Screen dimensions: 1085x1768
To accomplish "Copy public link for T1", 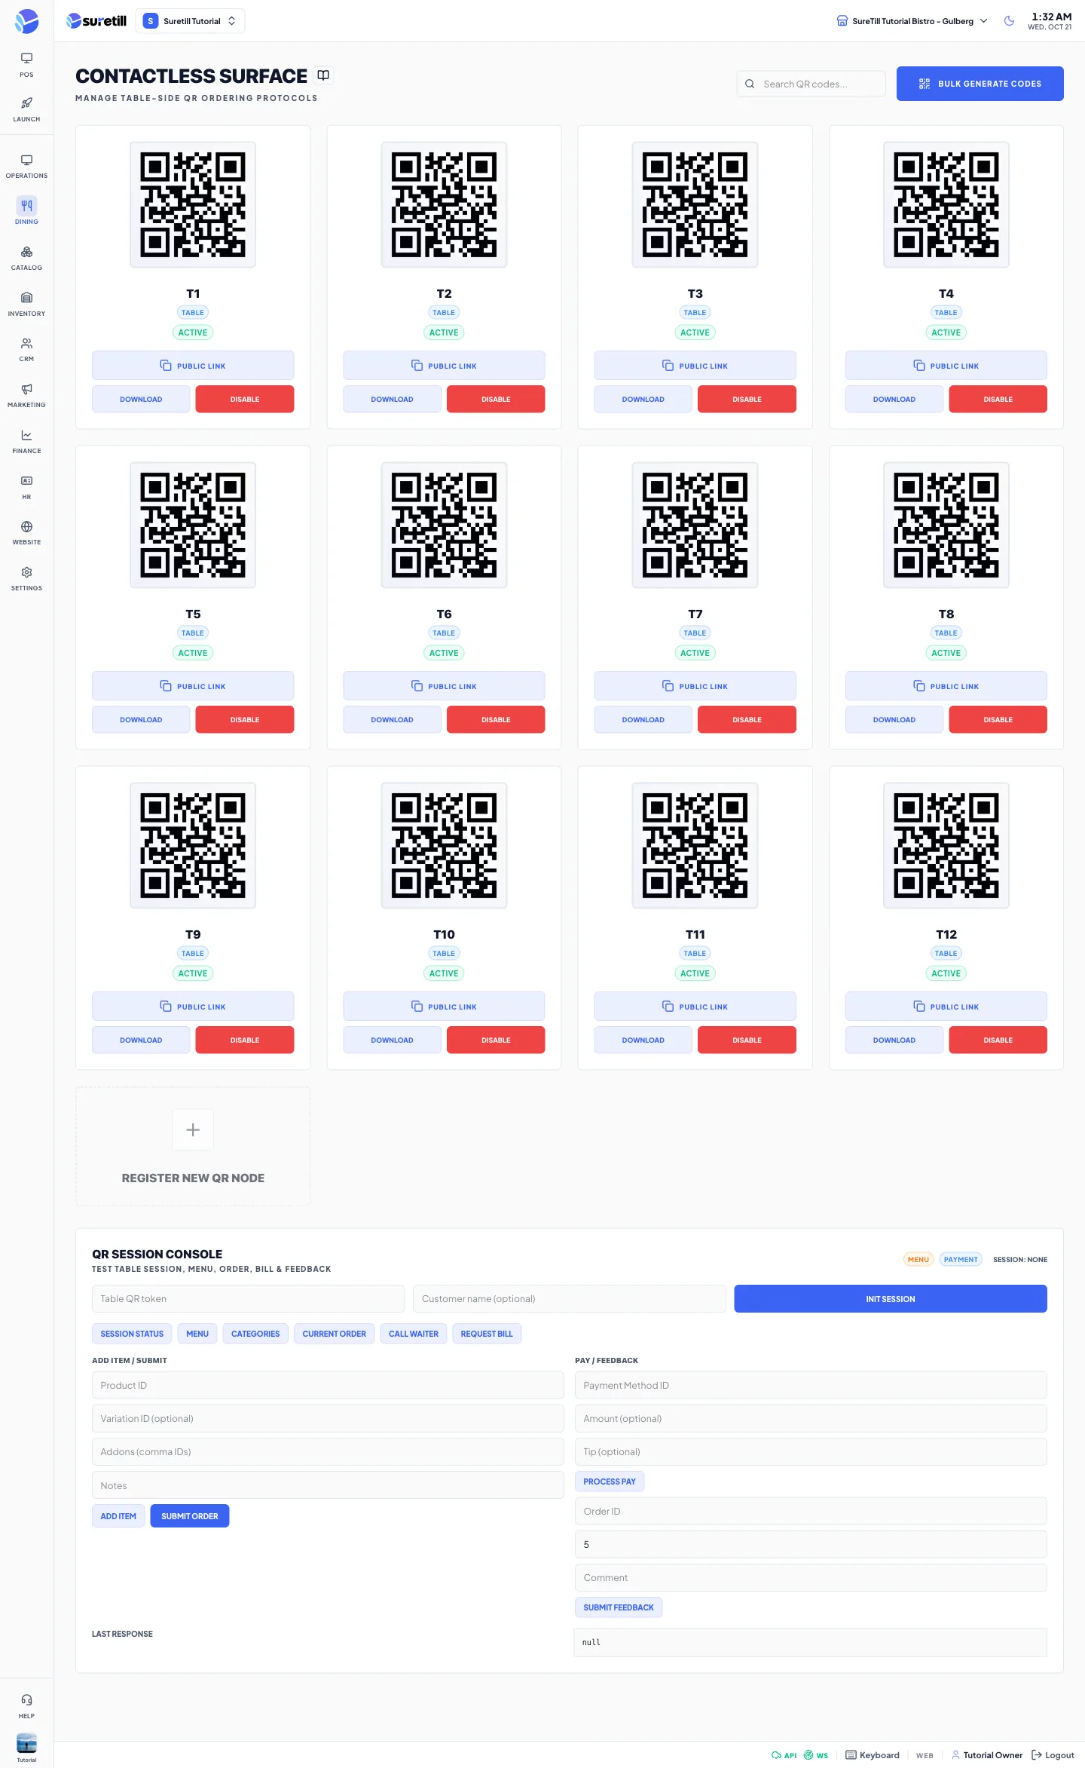I will pyautogui.click(x=193, y=366).
